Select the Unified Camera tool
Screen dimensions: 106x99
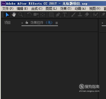pos(36,14)
